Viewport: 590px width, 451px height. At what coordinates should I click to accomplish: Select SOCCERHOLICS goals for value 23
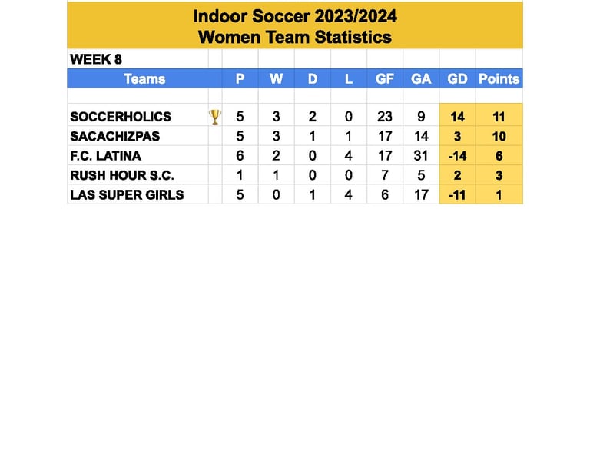pyautogui.click(x=385, y=117)
